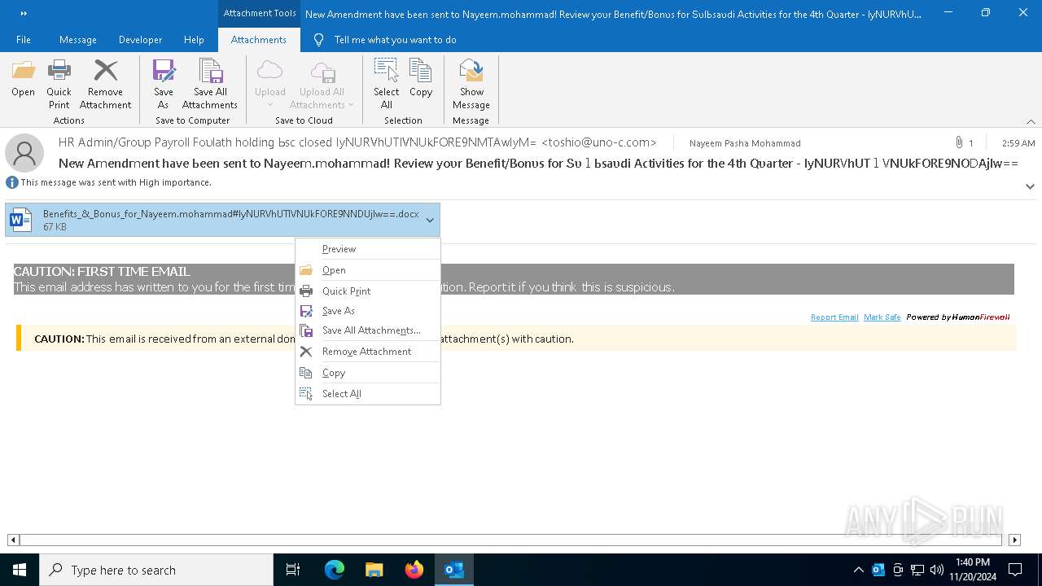Click the network tray icon
The width and height of the screenshot is (1042, 586).
[917, 570]
